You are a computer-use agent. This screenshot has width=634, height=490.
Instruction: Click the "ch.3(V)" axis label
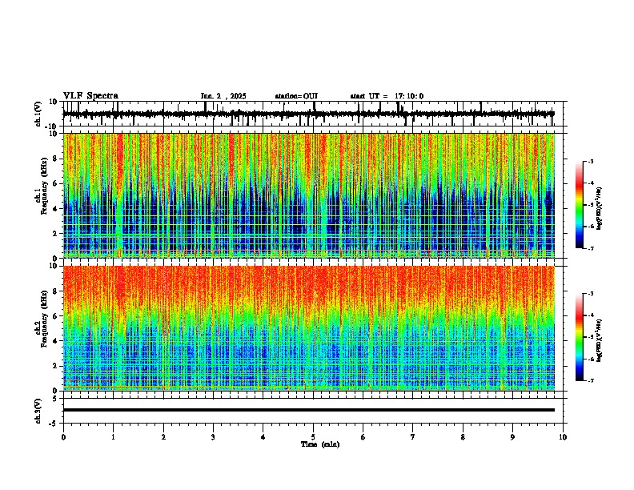(38, 412)
